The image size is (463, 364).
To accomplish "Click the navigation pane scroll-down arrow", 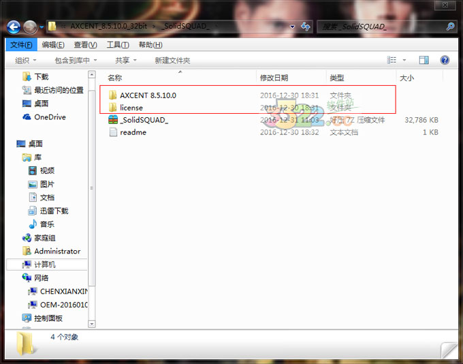I will click(x=92, y=324).
